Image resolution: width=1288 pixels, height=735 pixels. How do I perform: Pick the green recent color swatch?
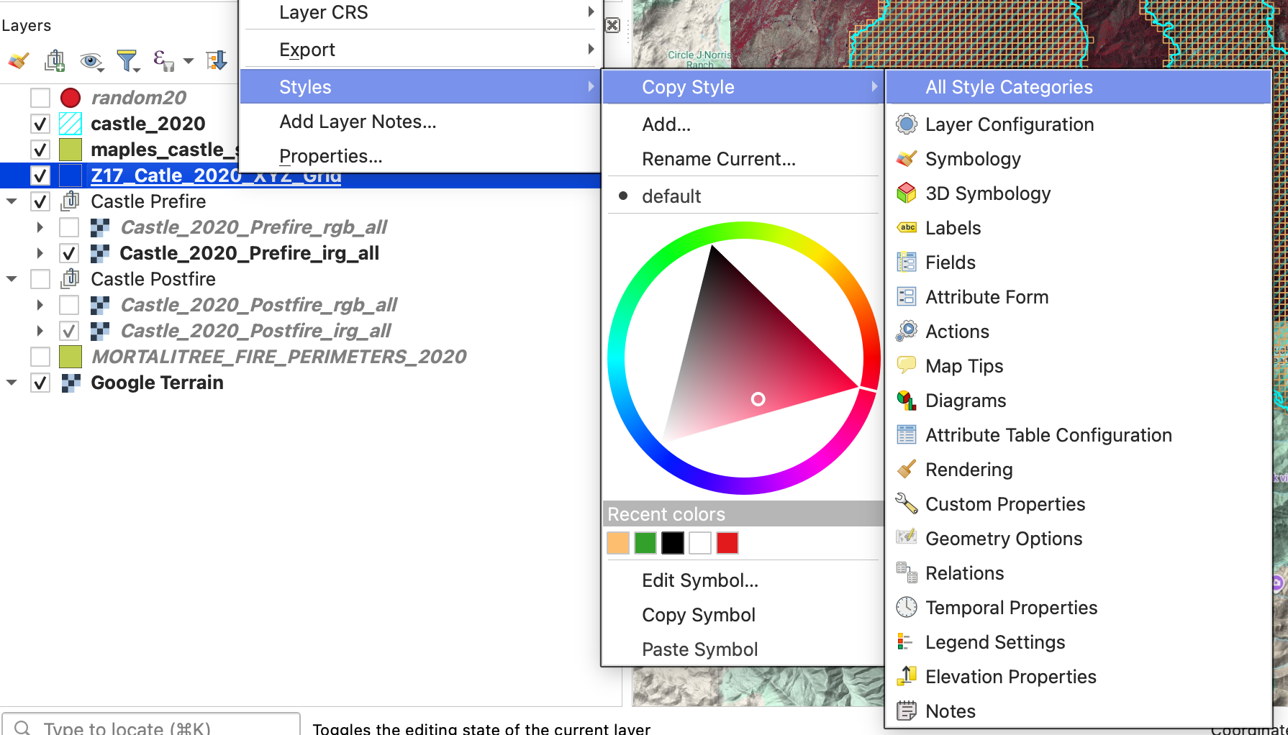[645, 543]
